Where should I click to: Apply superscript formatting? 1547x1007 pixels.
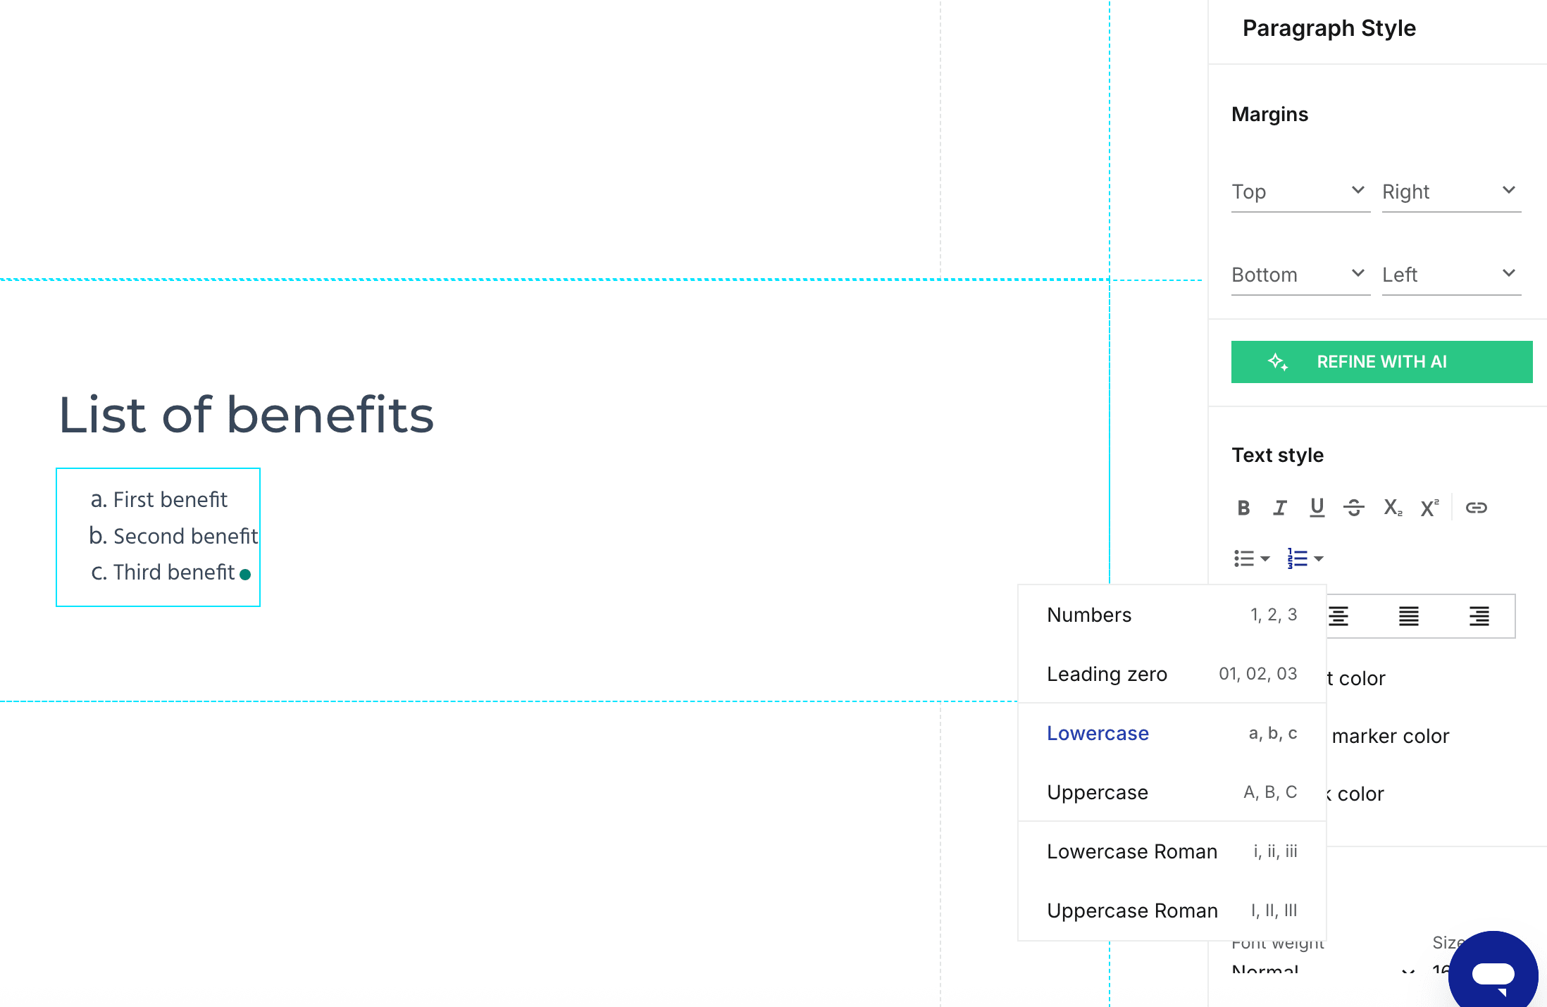(x=1429, y=508)
